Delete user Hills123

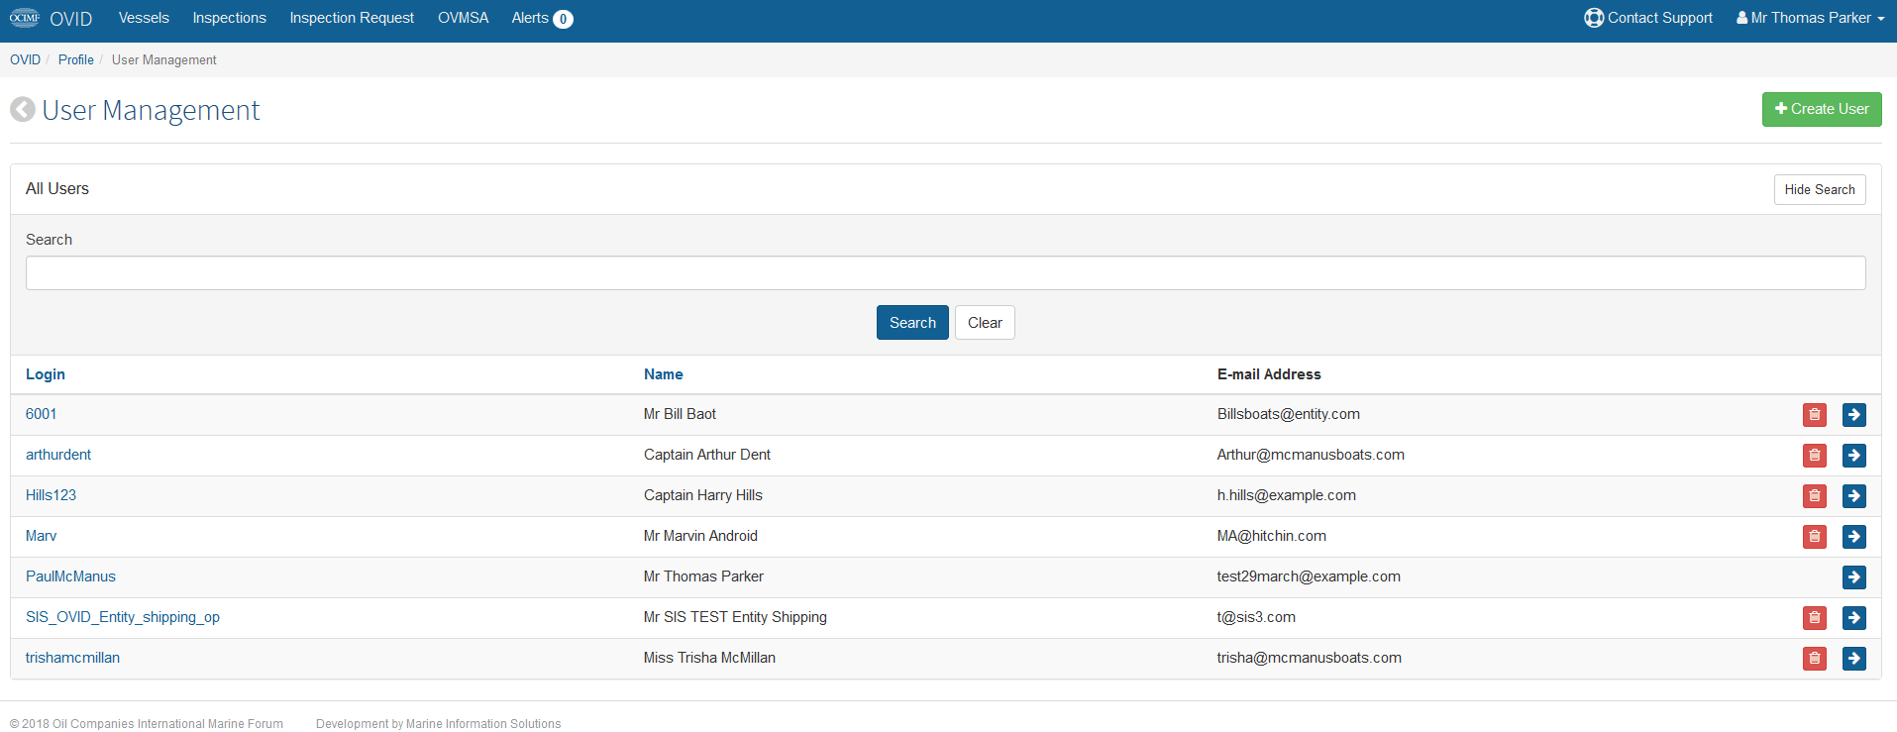point(1814,496)
